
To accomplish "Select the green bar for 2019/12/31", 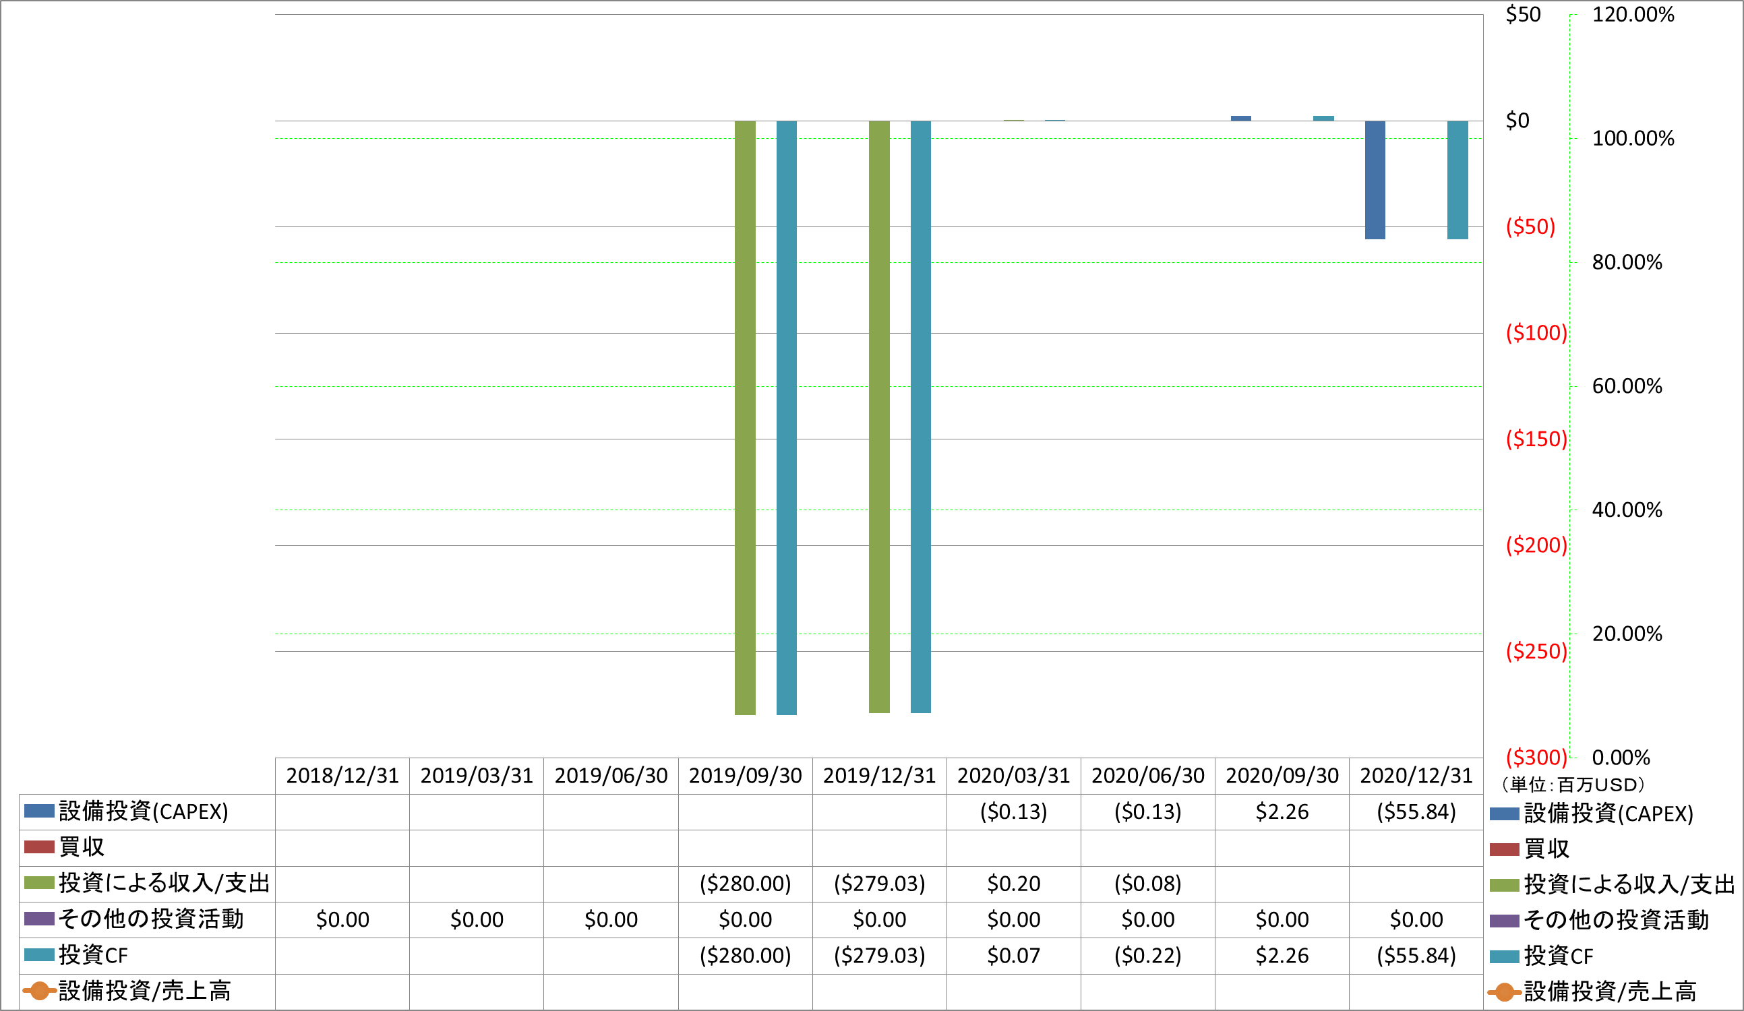I will [x=879, y=417].
